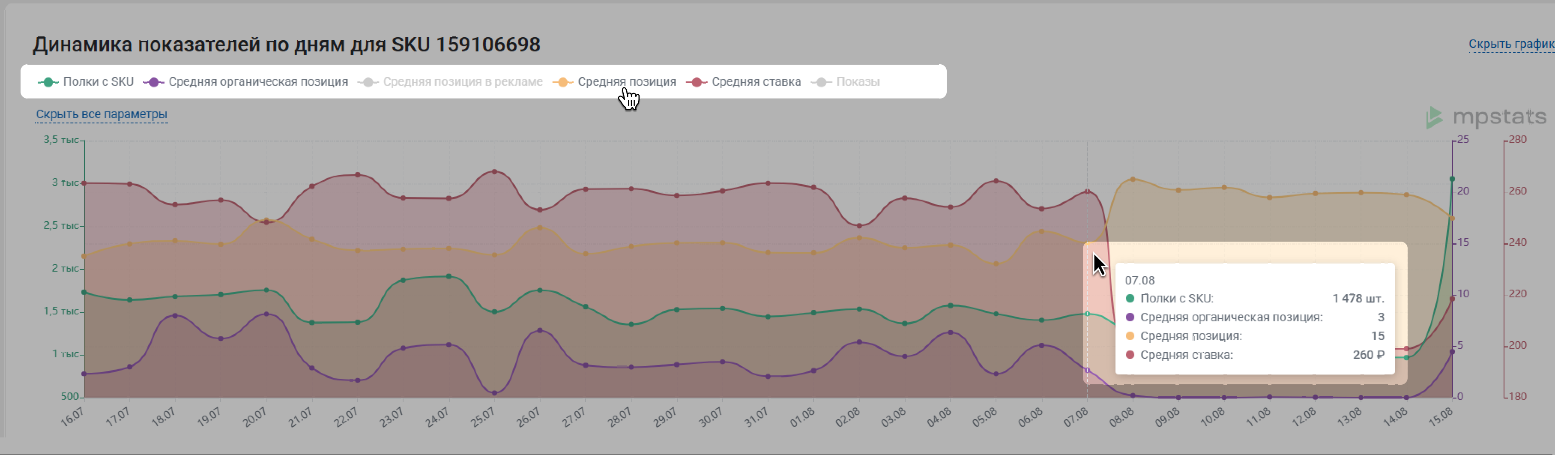Click the 15.08 green data point at chart end
This screenshot has width=1555, height=455.
click(x=1452, y=179)
